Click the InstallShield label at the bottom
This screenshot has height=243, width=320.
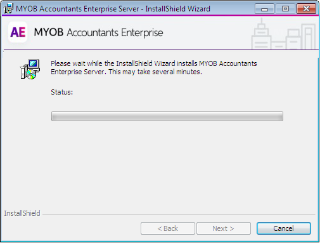click(22, 213)
